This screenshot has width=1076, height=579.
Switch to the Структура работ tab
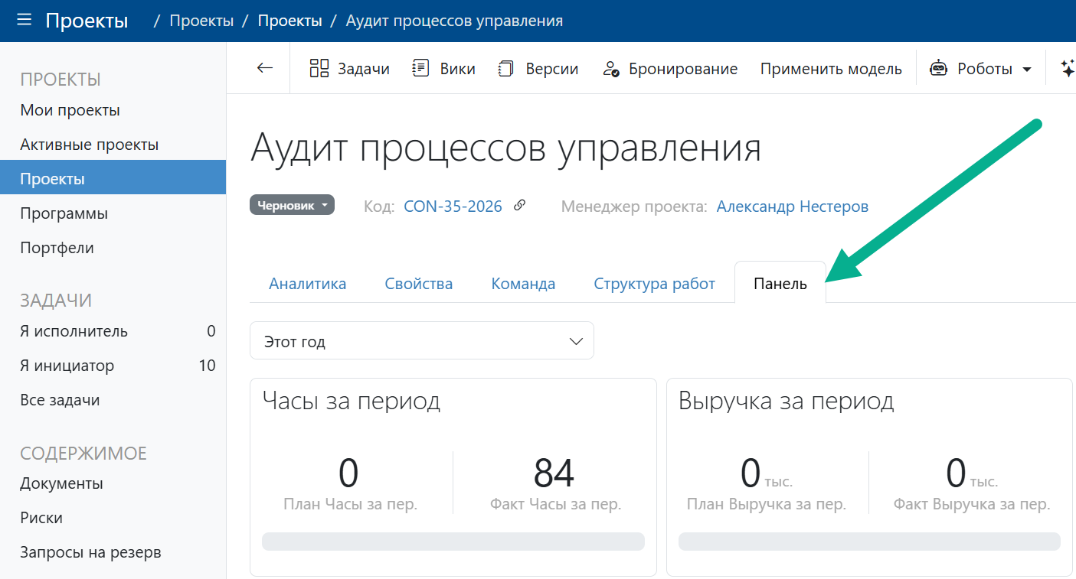click(x=654, y=284)
